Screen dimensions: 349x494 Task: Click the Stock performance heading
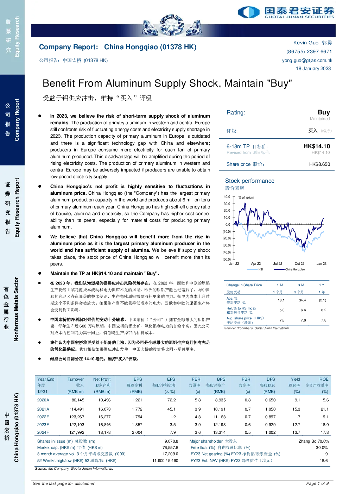tap(250, 181)
